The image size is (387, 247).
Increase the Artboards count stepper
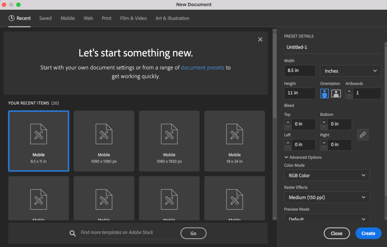click(x=349, y=91)
